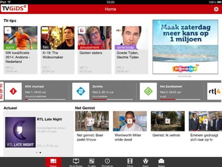Tap the Zembla progress bar
This screenshot has height=167, width=222.
113,99
